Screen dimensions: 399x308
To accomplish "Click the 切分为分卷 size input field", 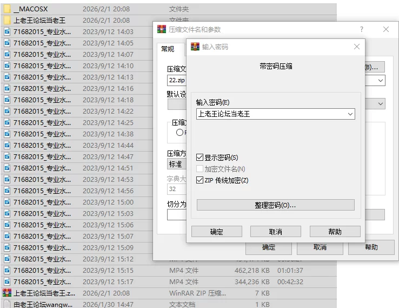I will tap(177, 215).
